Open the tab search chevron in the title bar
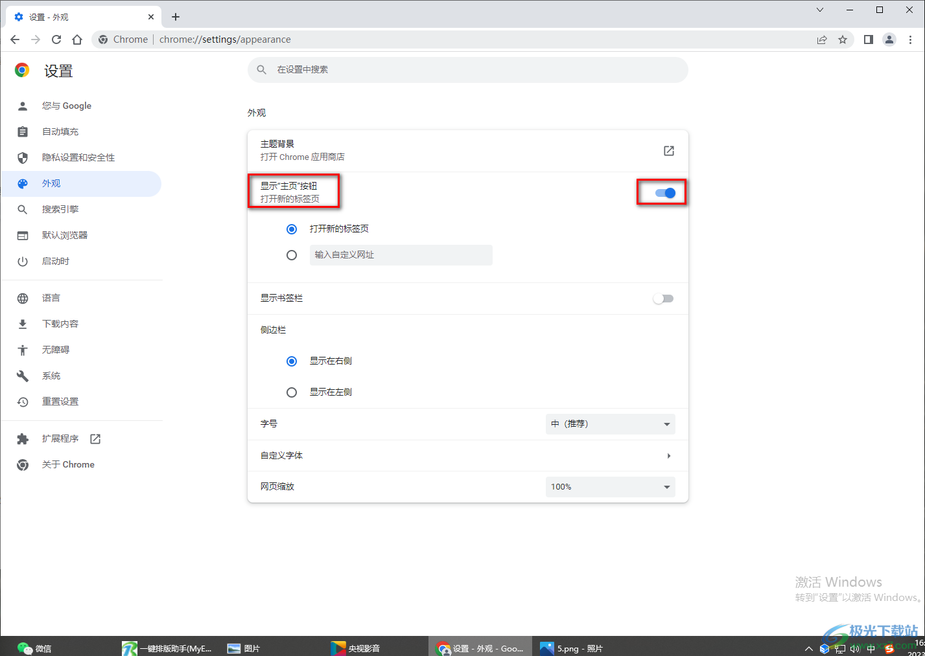Image resolution: width=925 pixels, height=656 pixels. coord(820,10)
